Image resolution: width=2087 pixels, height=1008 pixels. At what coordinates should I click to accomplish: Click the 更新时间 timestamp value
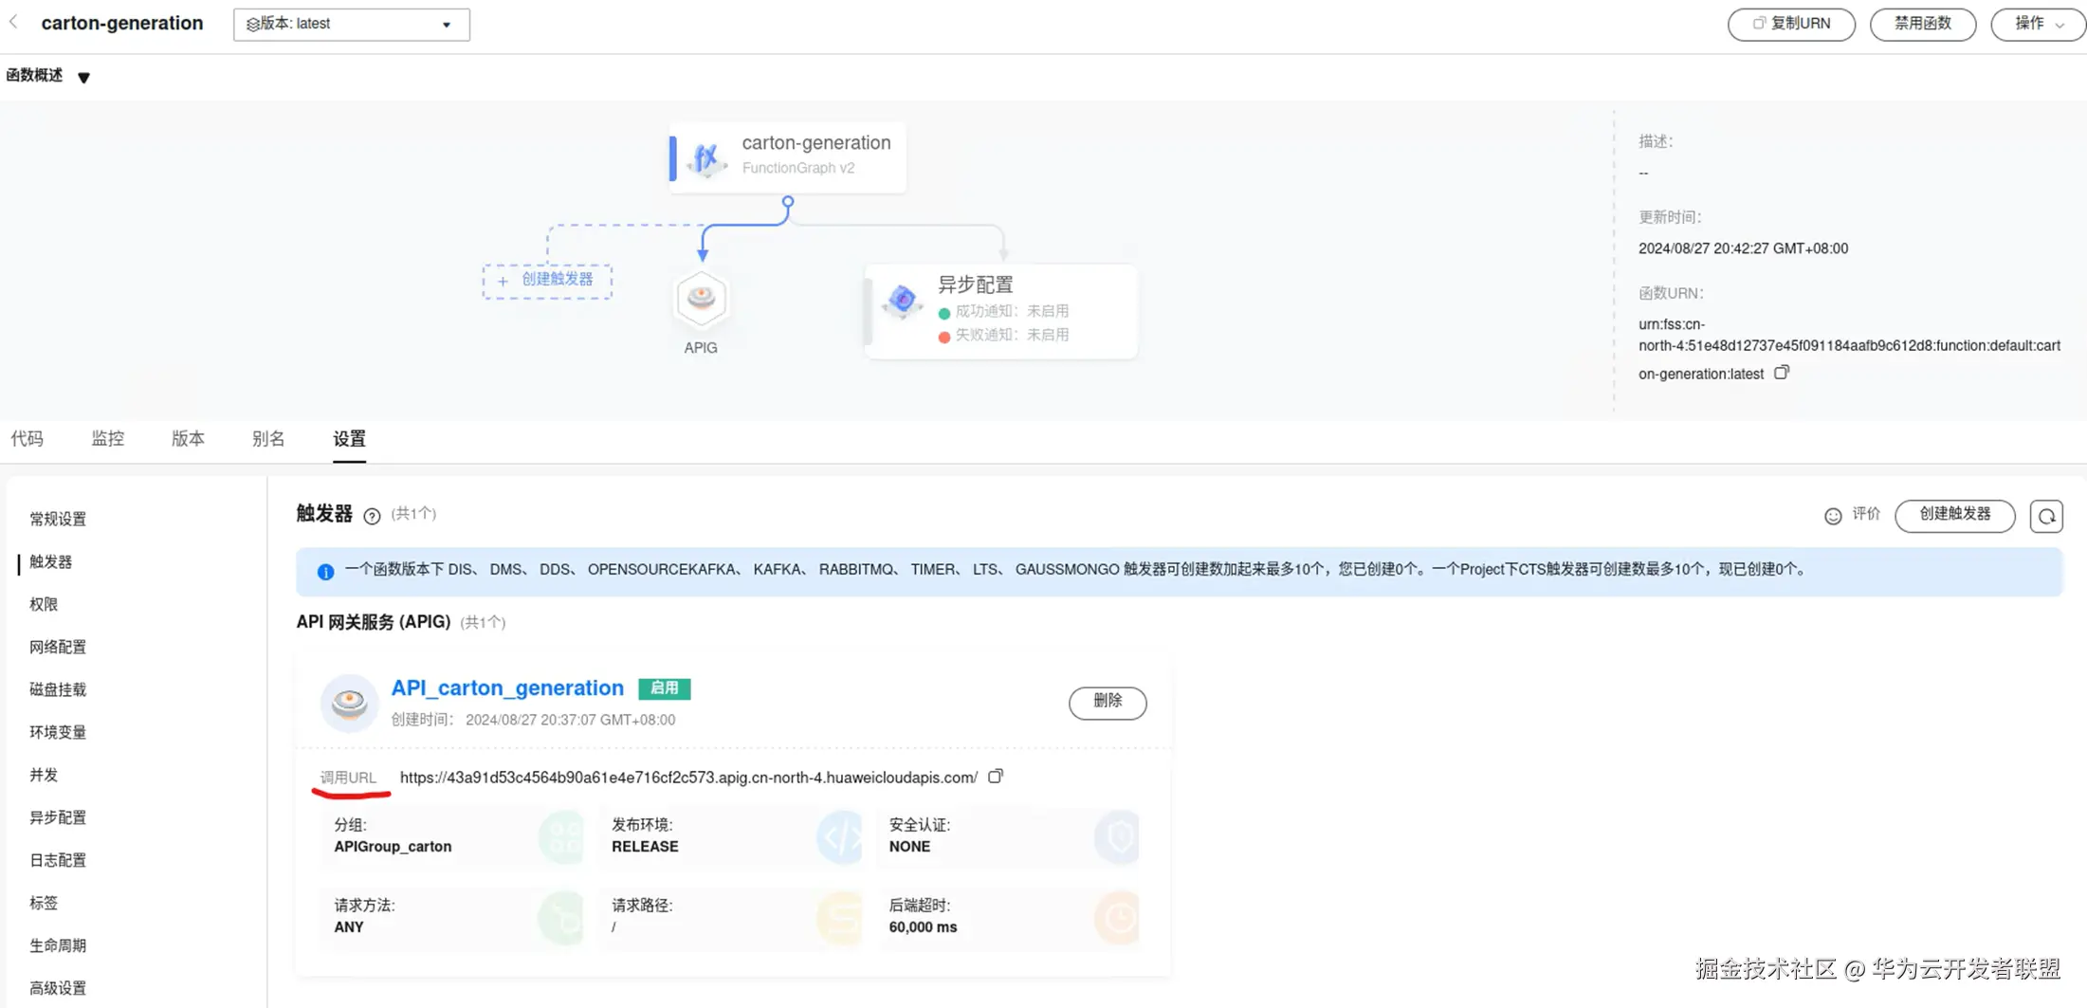coord(1743,248)
